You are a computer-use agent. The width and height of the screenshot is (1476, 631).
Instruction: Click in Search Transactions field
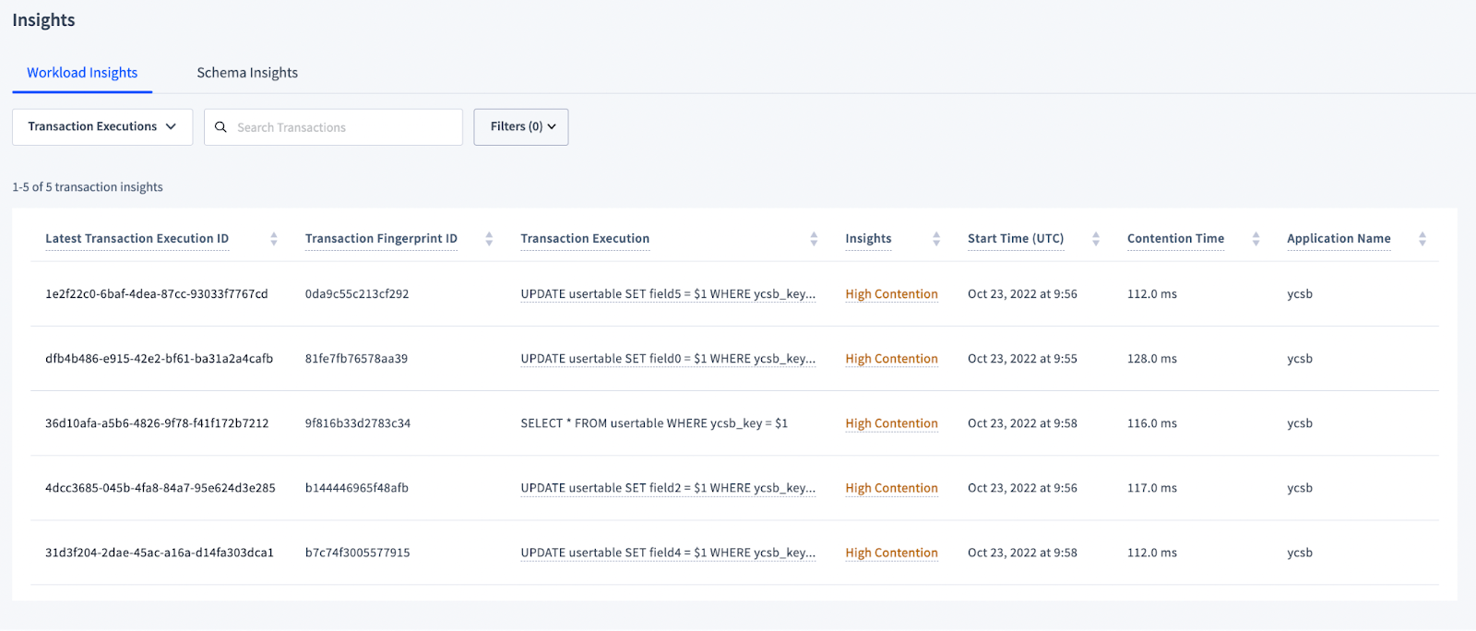(346, 127)
